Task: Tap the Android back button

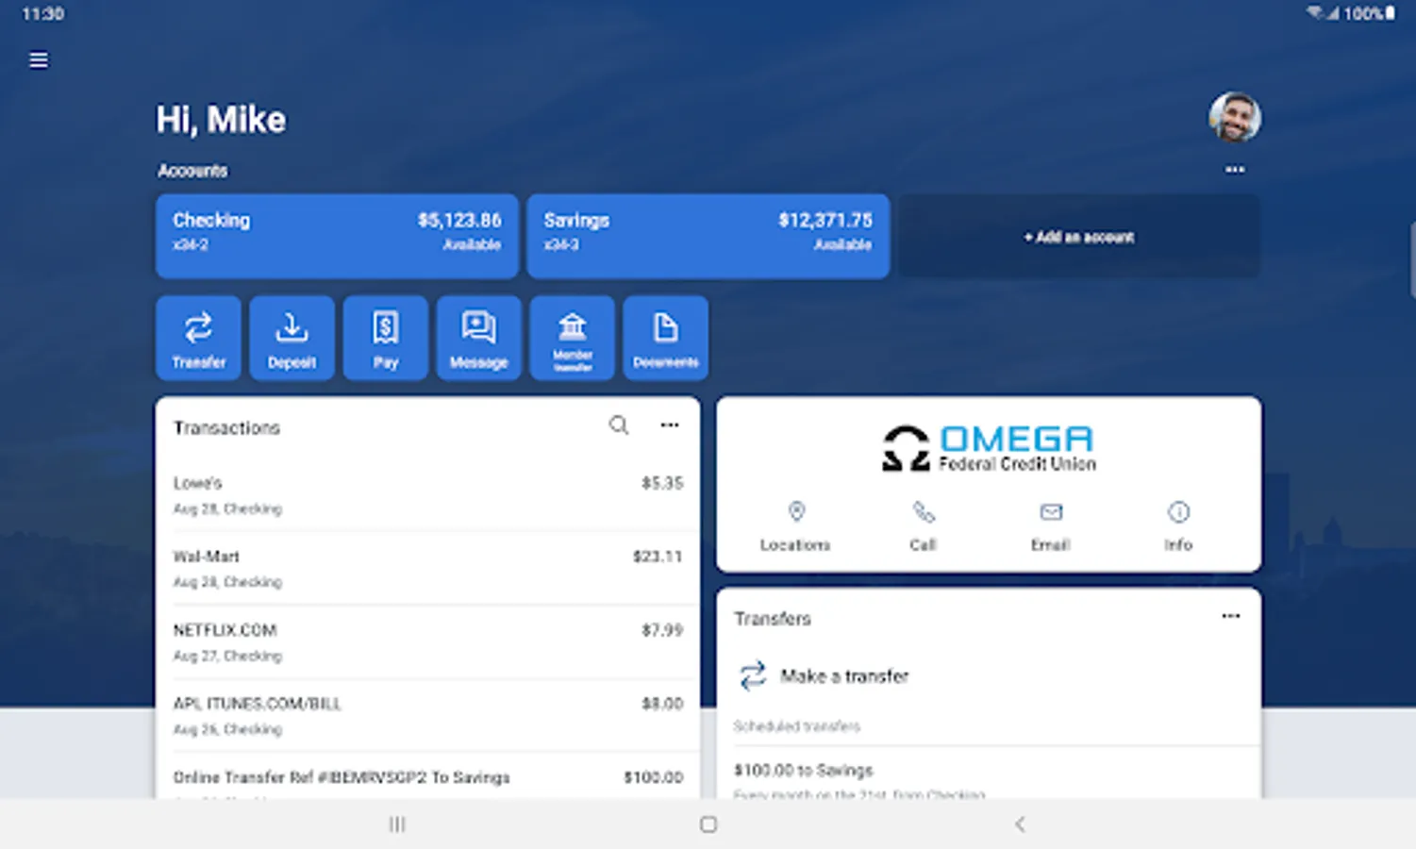Action: pos(1020,824)
